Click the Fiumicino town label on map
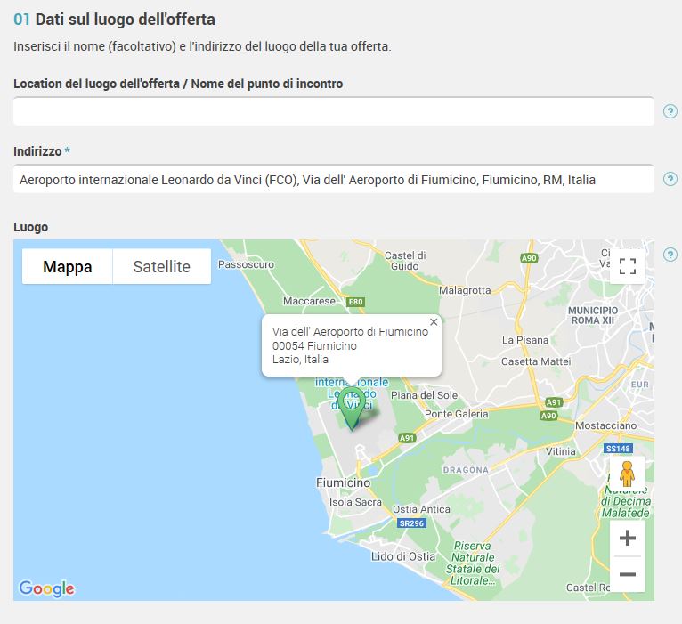Screen dimensions: 682x624 pyautogui.click(x=343, y=482)
